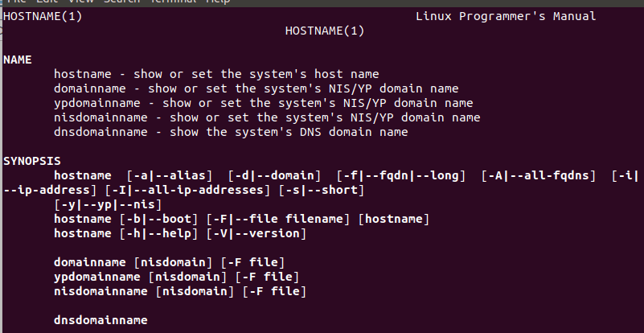Open the Search menu
This screenshot has height=333, width=644.
coord(121,2)
